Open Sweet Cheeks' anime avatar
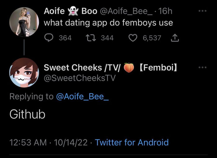Viewport: 217px width, 158px height. tap(24, 72)
